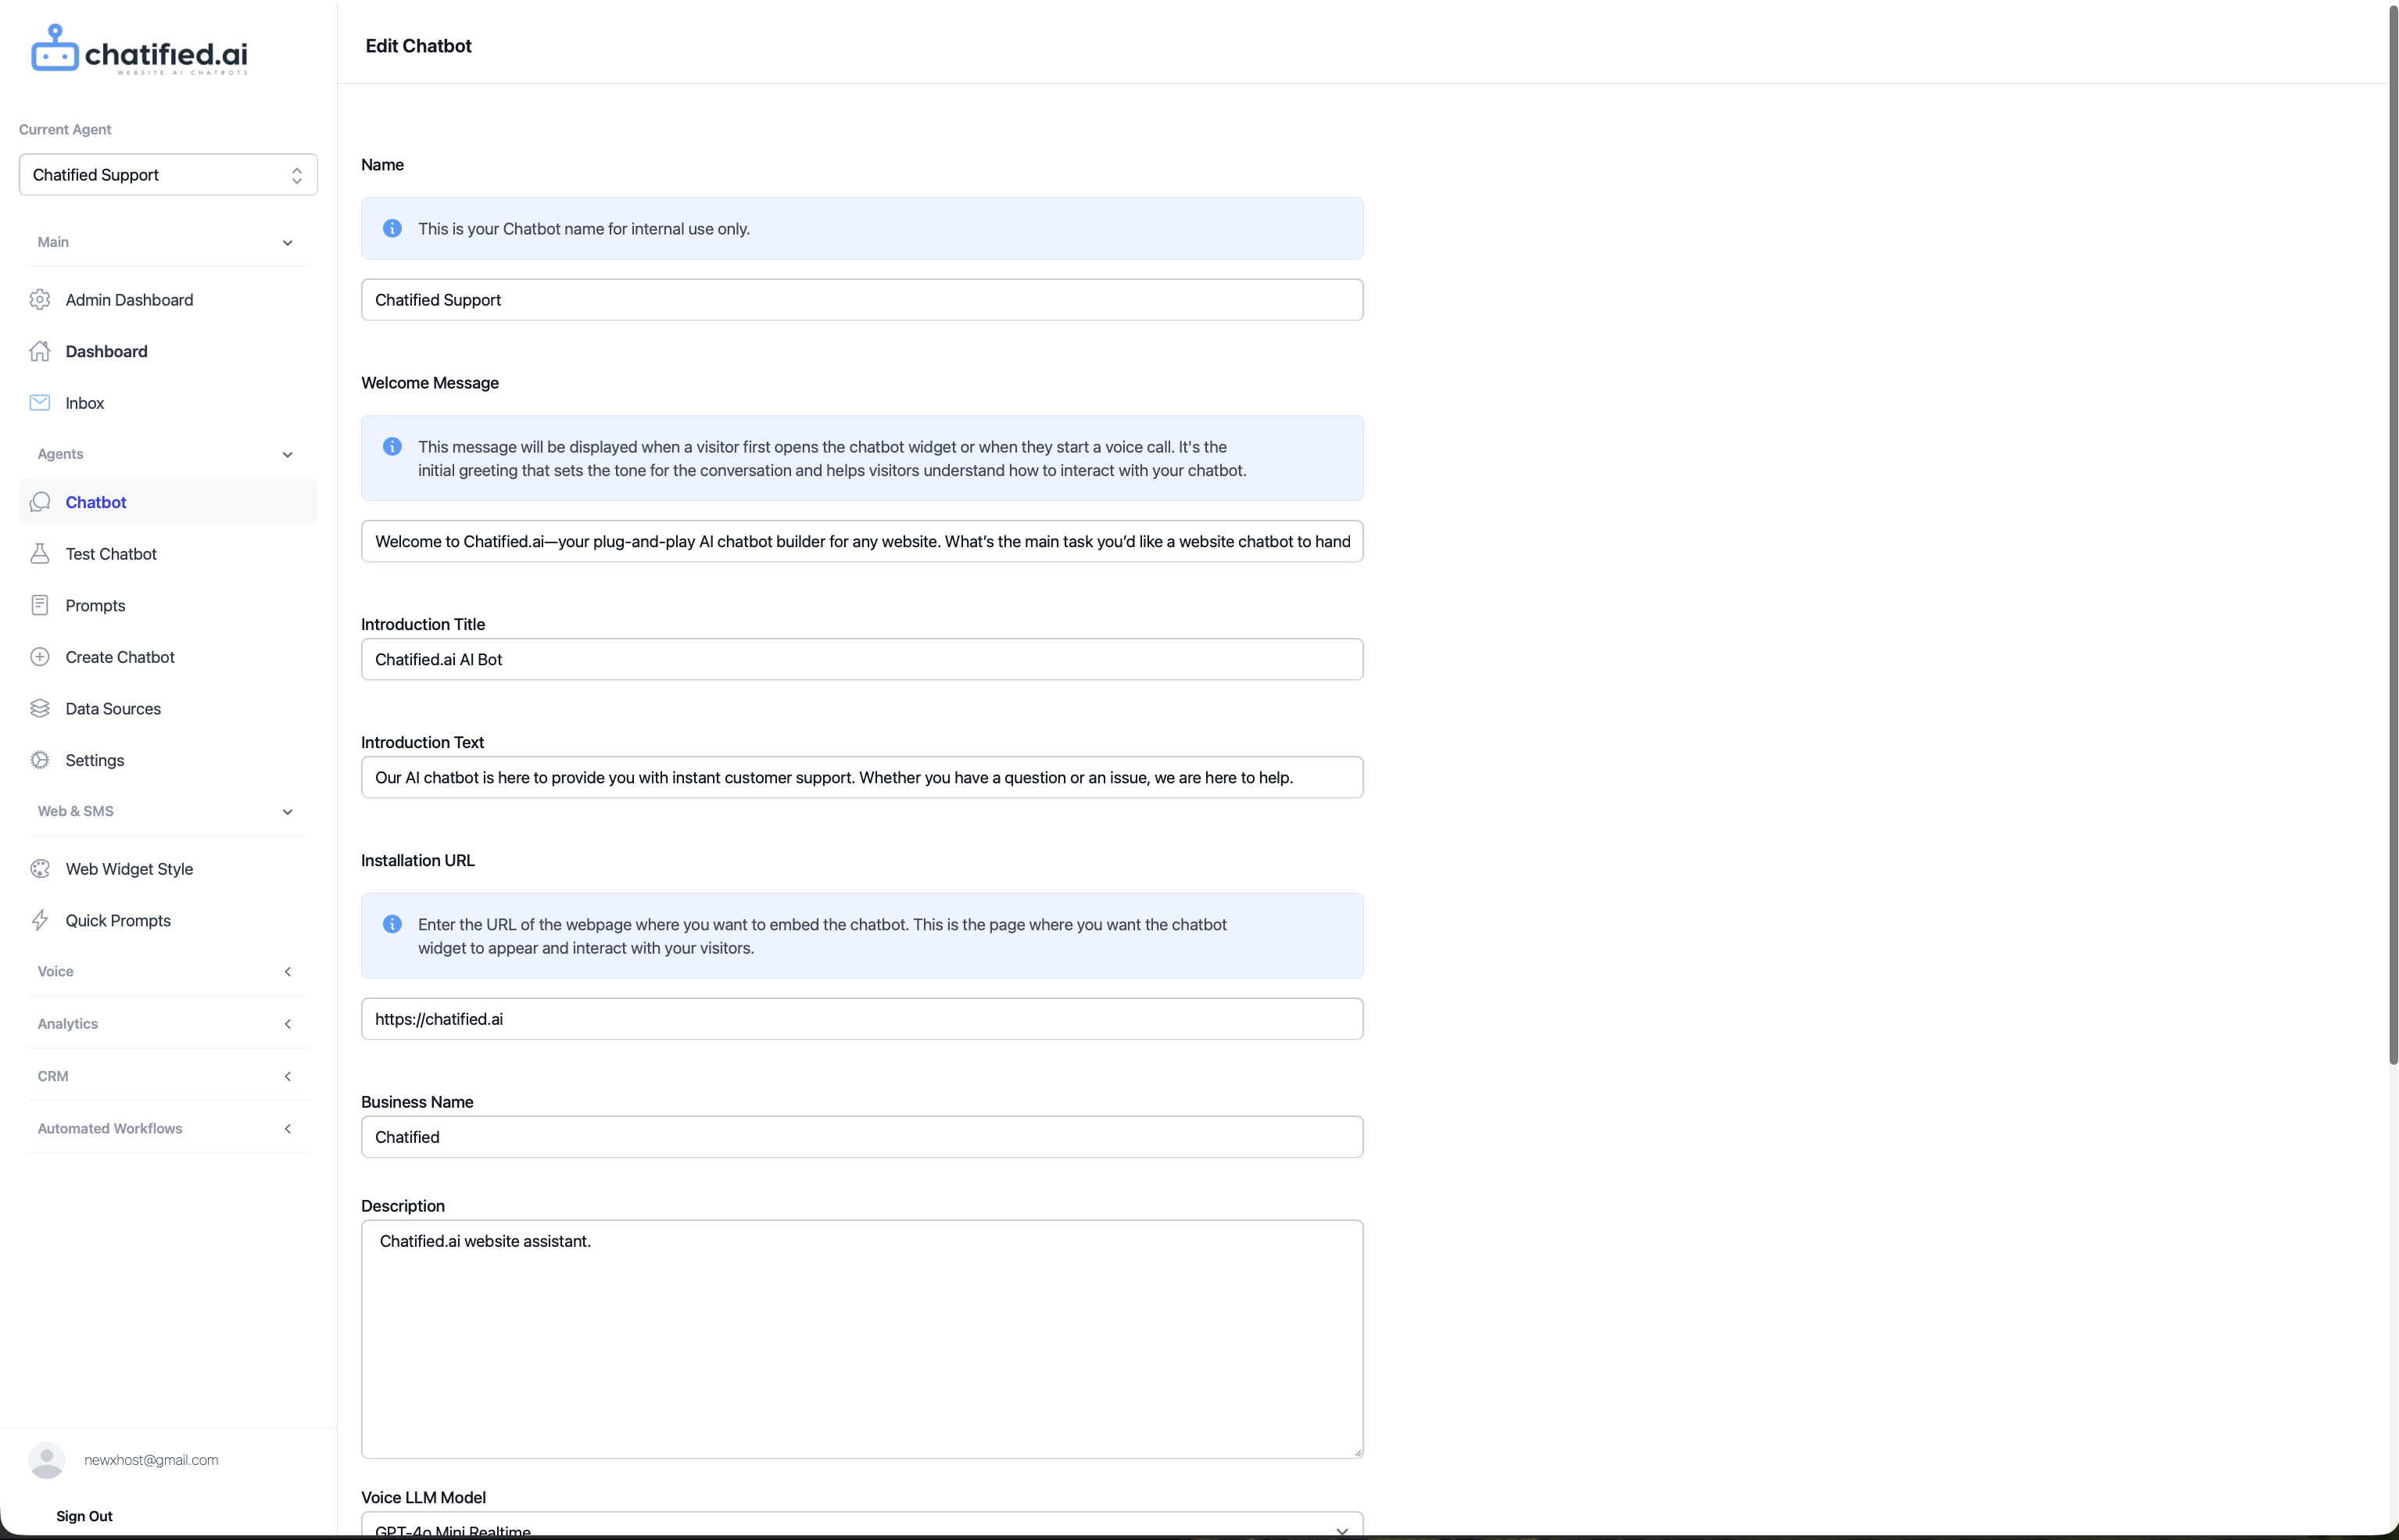Viewport: 2399px width, 1540px height.
Task: Select the Chatbot speech bubble icon
Action: click(x=40, y=502)
